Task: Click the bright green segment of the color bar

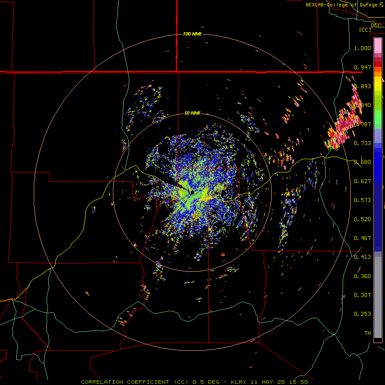Action: [x=378, y=117]
